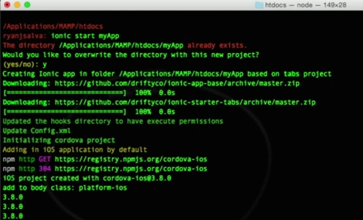
Task: Click the prompt name 'ryanjsalva:'
Action: click(x=25, y=36)
